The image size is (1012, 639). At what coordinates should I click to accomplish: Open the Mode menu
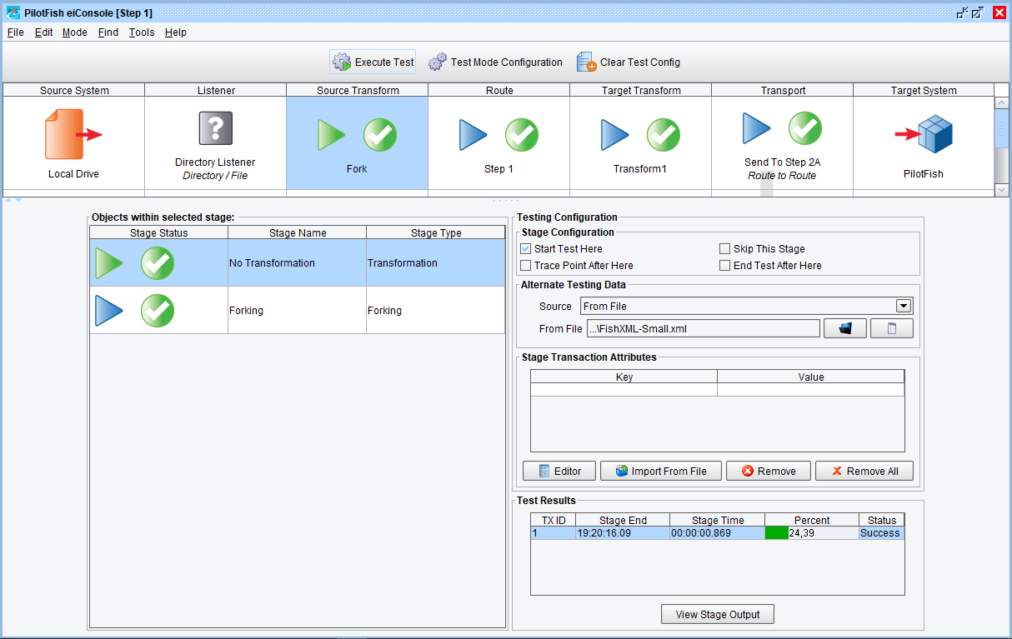coord(75,32)
